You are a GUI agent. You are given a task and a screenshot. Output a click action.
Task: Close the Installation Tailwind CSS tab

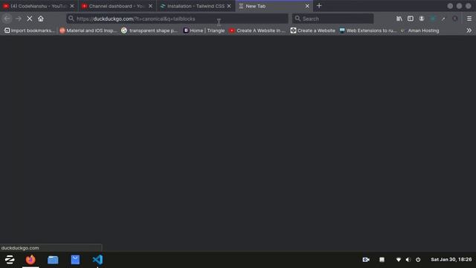pos(229,6)
